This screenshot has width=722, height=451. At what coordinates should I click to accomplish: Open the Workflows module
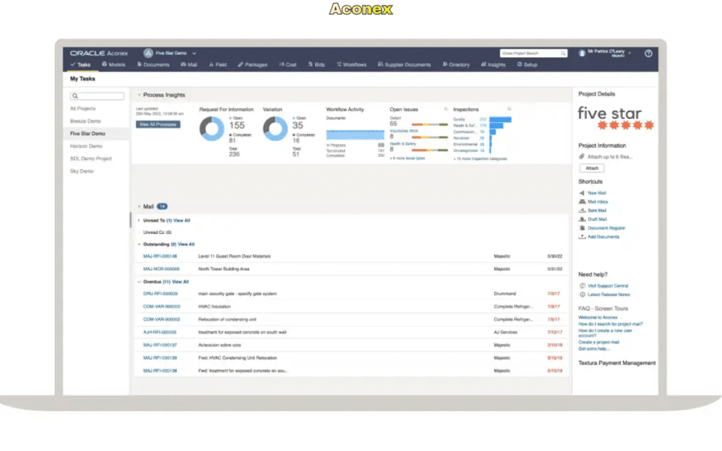[353, 65]
